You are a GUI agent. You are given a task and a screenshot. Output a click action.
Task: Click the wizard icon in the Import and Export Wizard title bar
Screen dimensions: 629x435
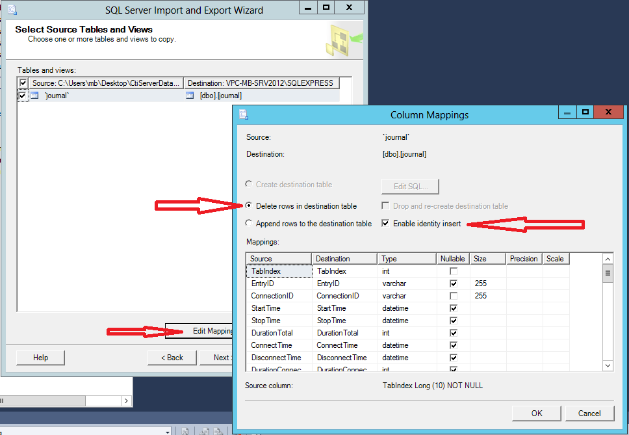pyautogui.click(x=12, y=10)
